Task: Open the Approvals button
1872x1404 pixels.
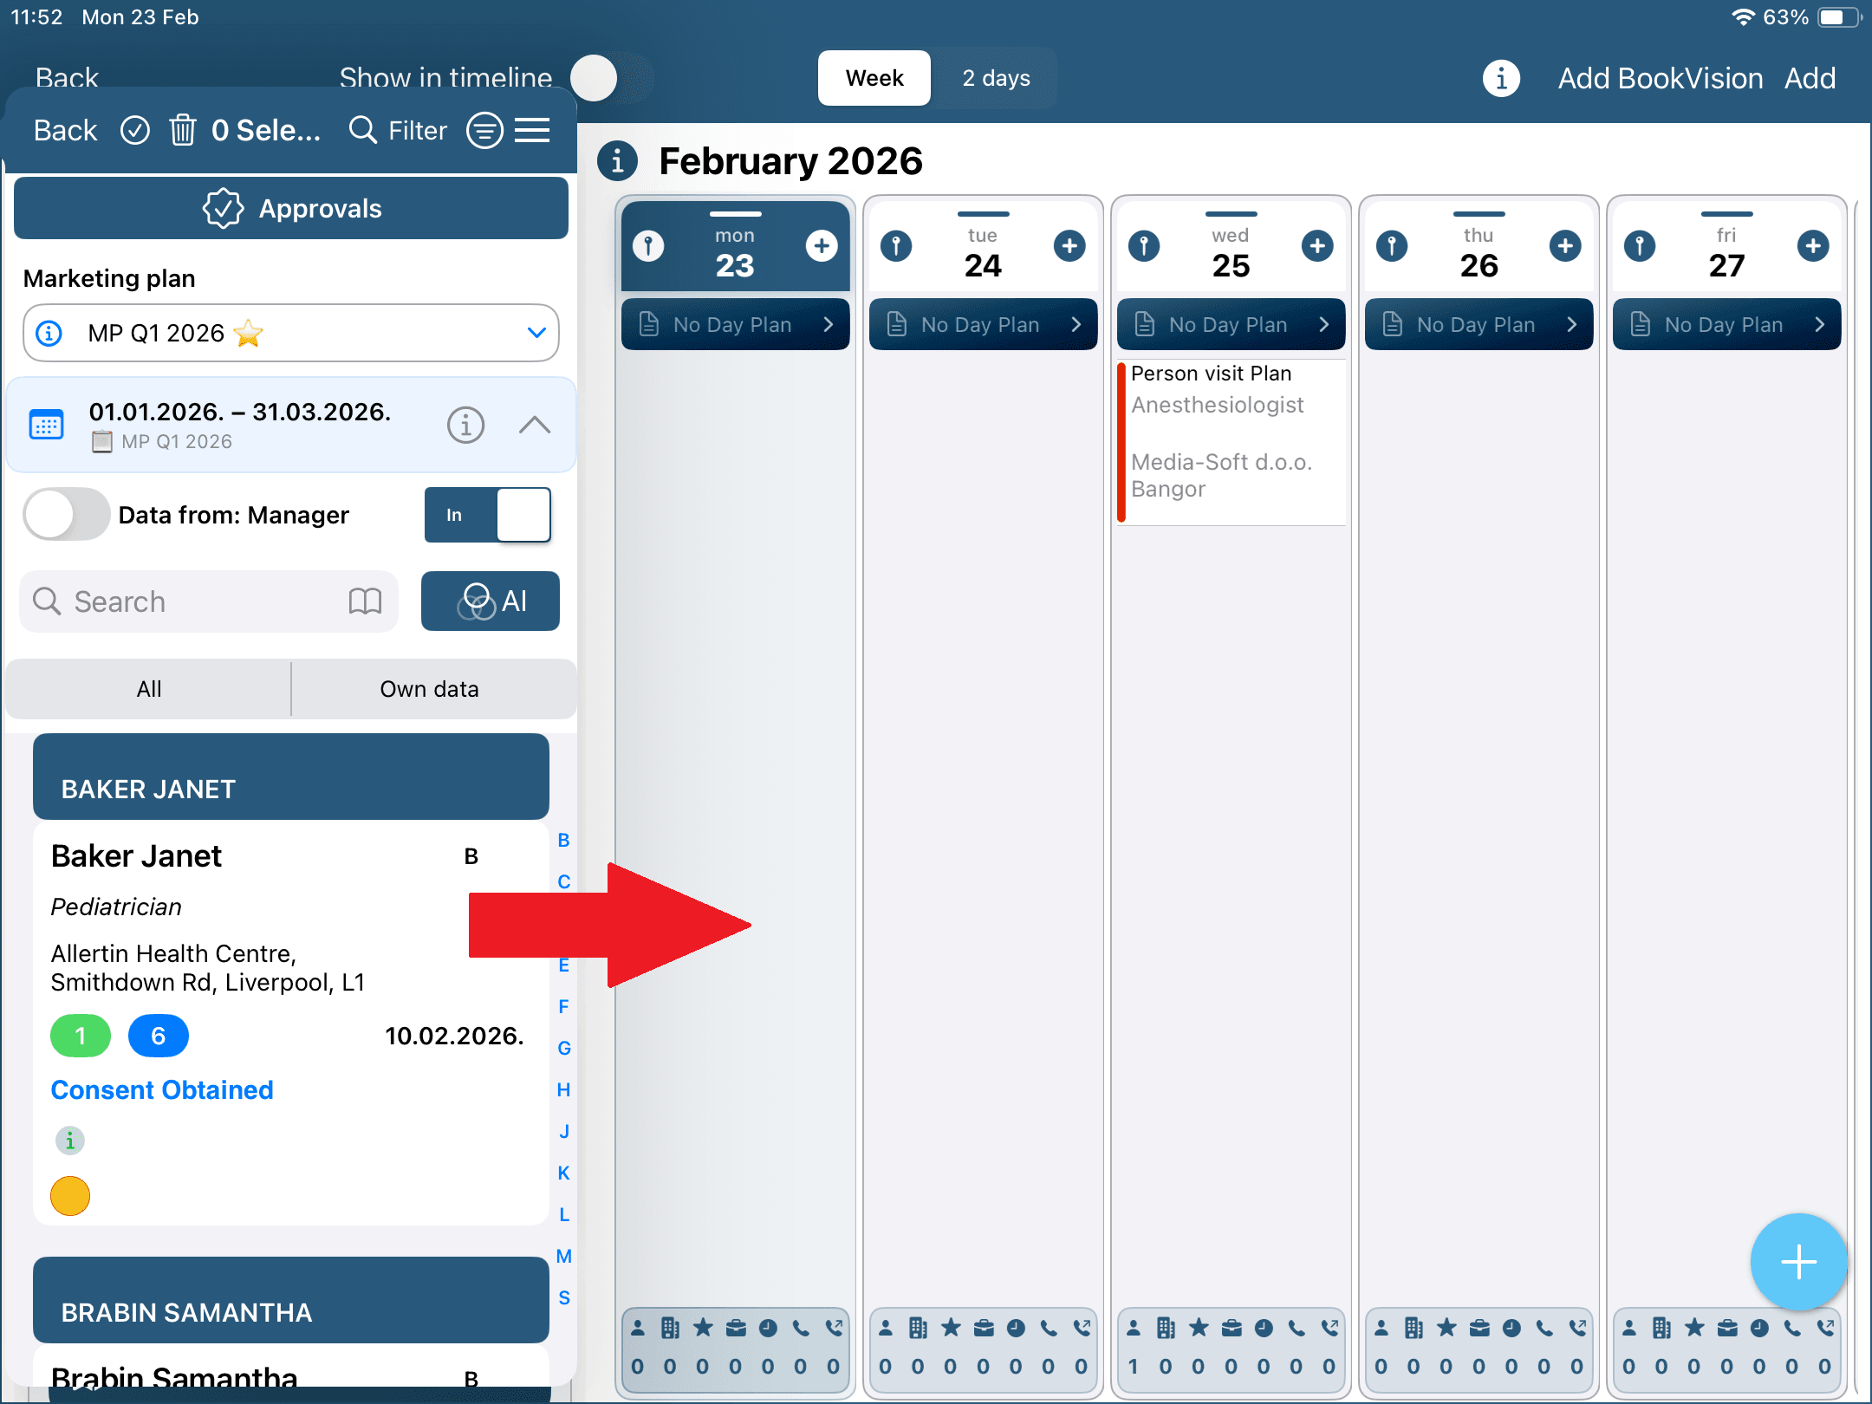Action: (x=291, y=209)
